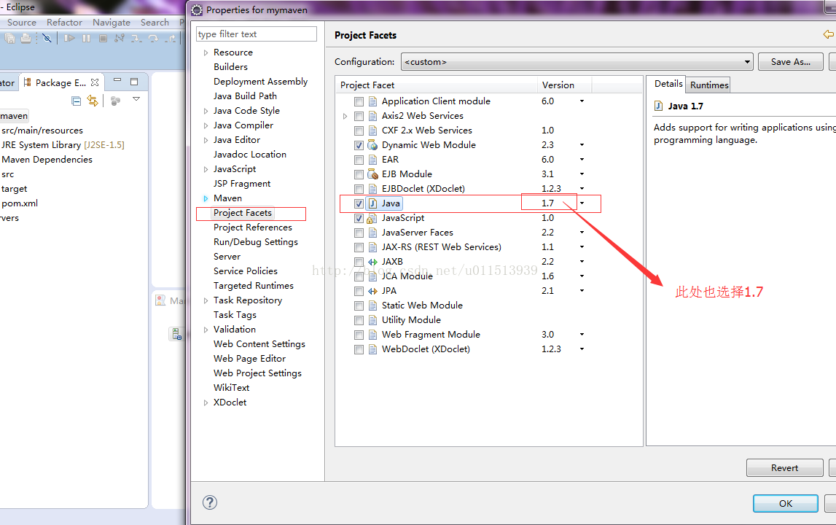
Task: Click the Resume debug icon
Action: pyautogui.click(x=69, y=39)
